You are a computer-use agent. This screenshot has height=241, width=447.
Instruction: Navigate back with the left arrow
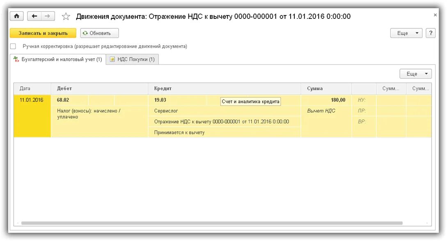tap(34, 16)
